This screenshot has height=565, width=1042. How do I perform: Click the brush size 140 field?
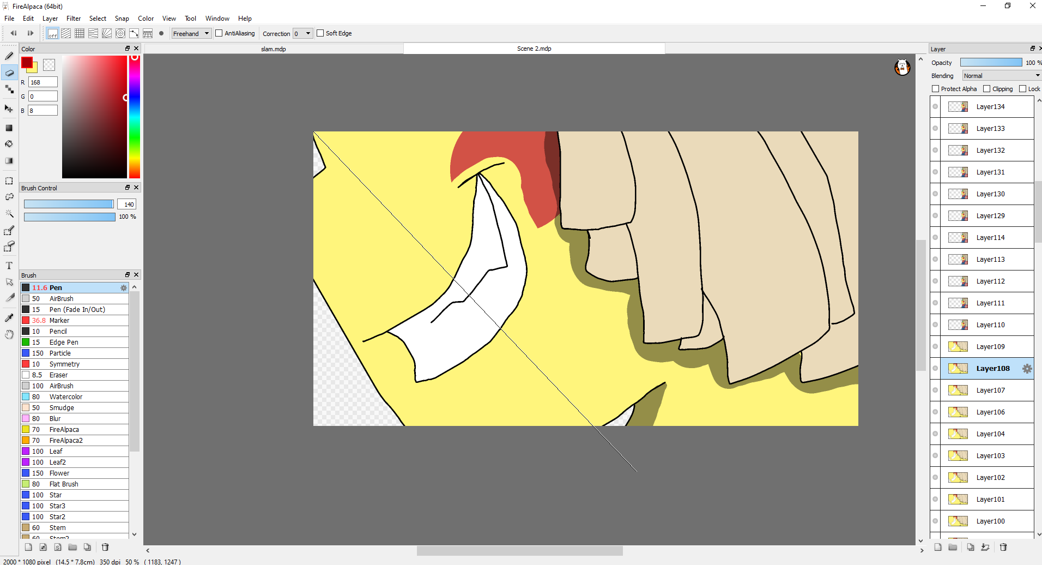pyautogui.click(x=127, y=205)
